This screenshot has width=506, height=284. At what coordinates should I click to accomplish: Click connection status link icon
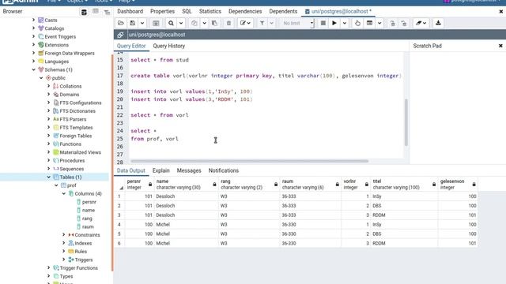[120, 35]
